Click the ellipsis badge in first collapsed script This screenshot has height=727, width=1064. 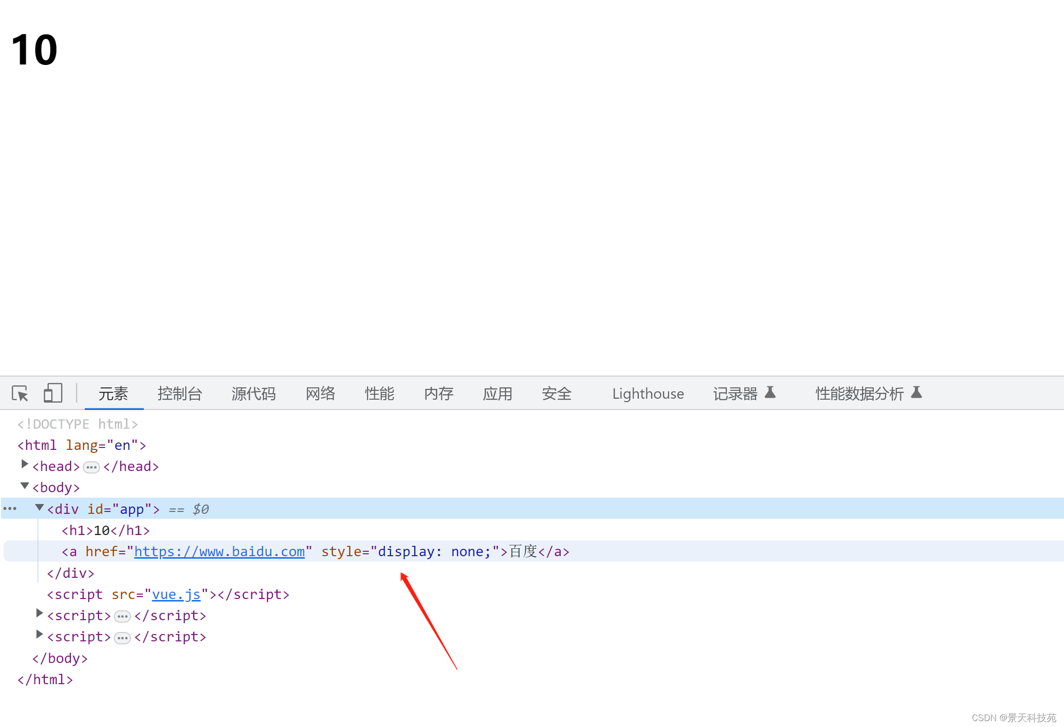122,616
